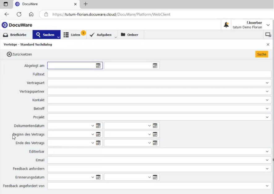This screenshot has height=194, width=274.
Task: Open first Dokumentendatum dropdown arrow
Action: 93,126
